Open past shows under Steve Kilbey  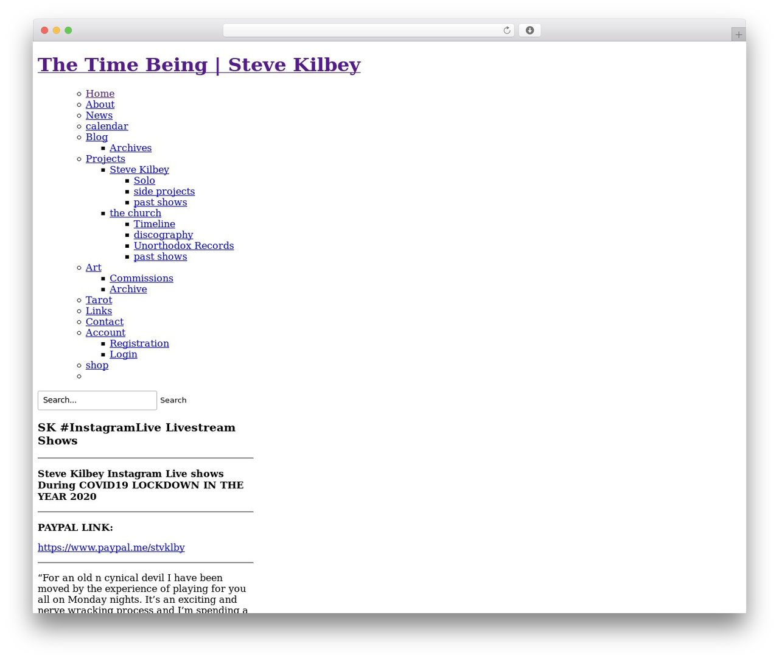pyautogui.click(x=161, y=203)
